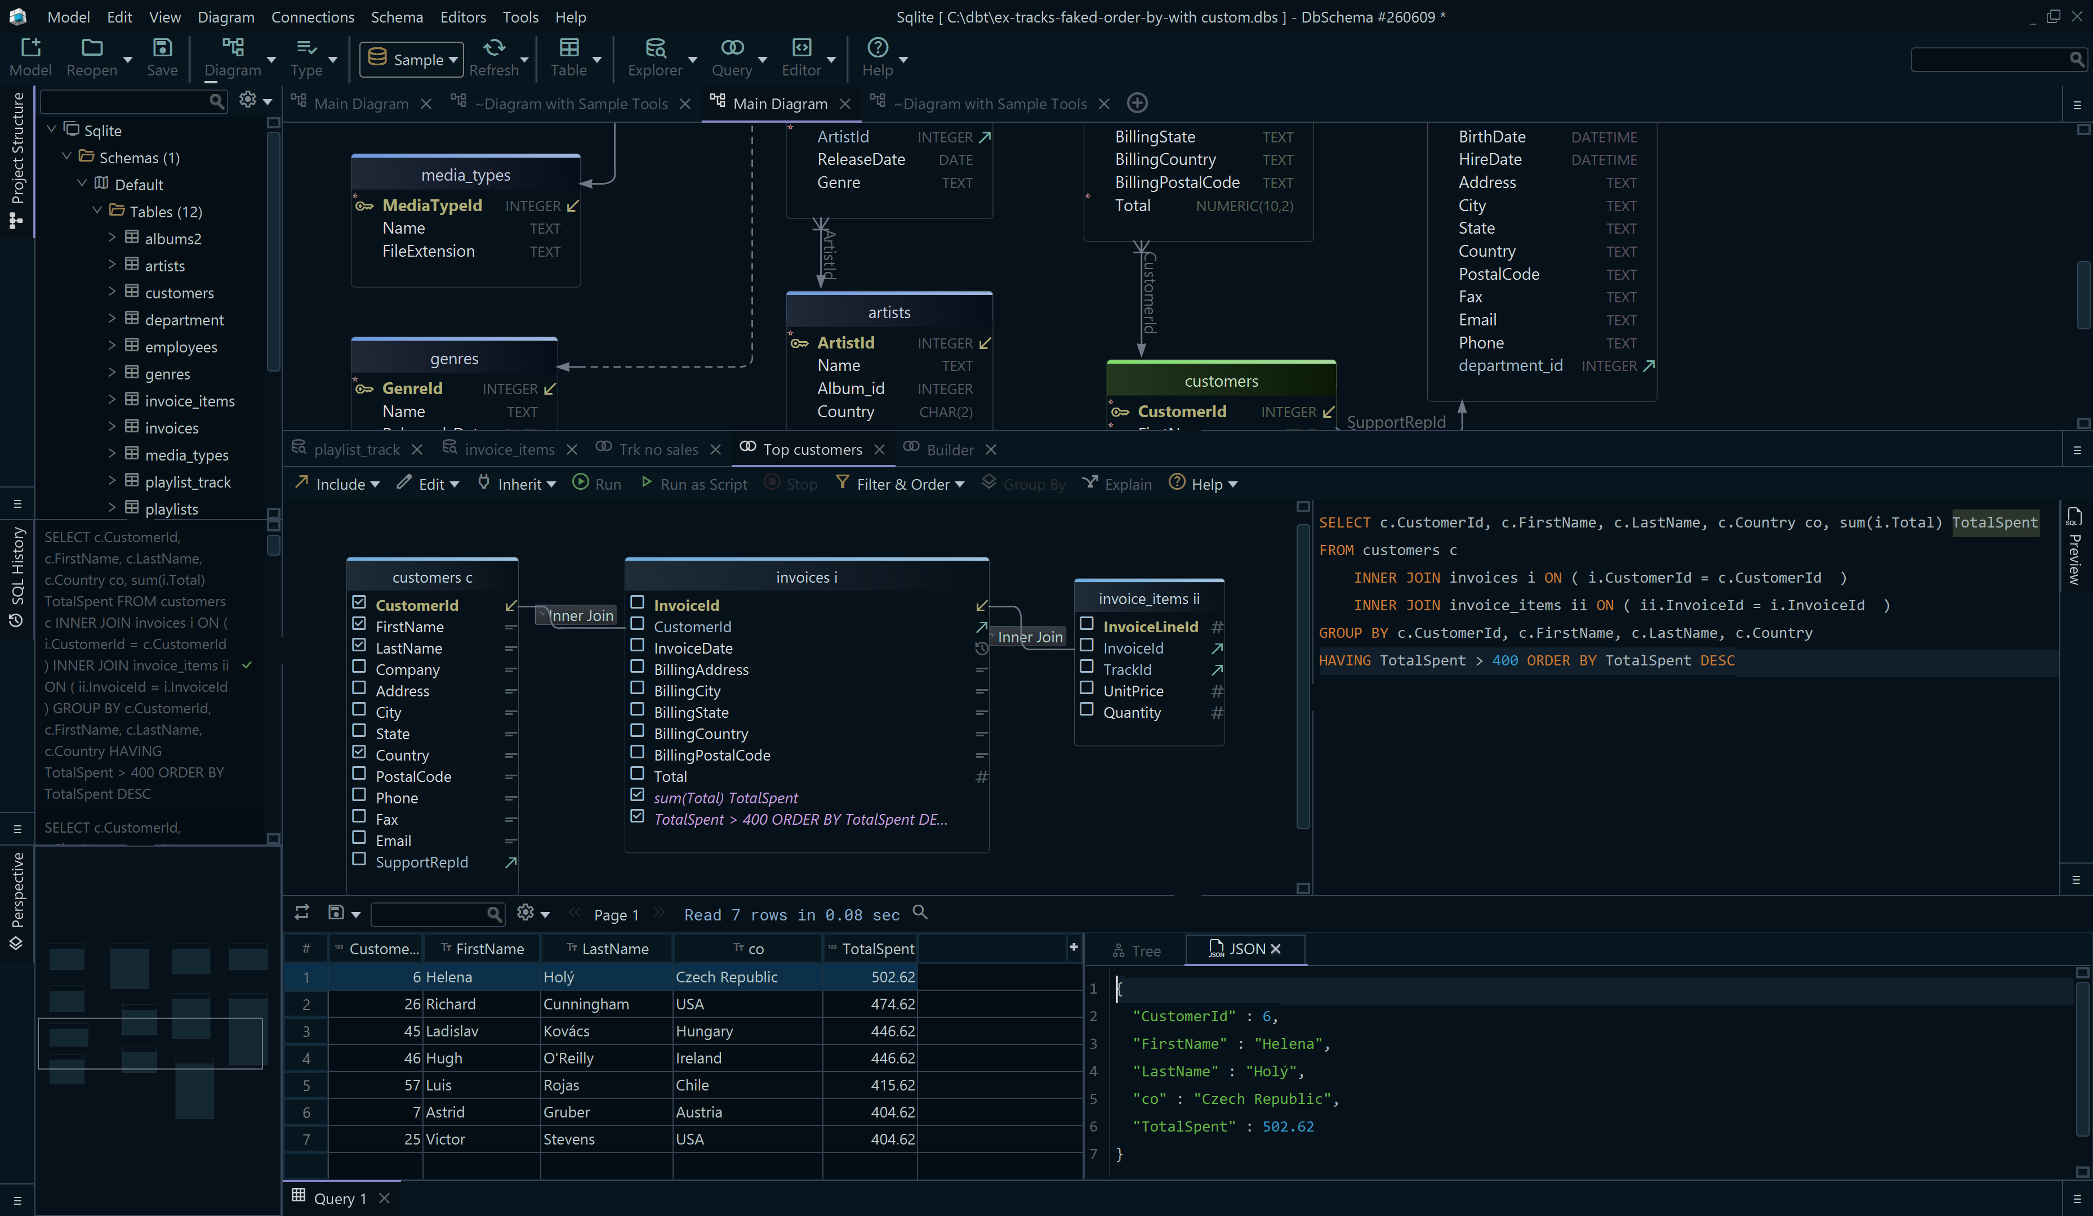Click the FirstName column header
This screenshot has height=1216, width=2093.
tap(482, 948)
